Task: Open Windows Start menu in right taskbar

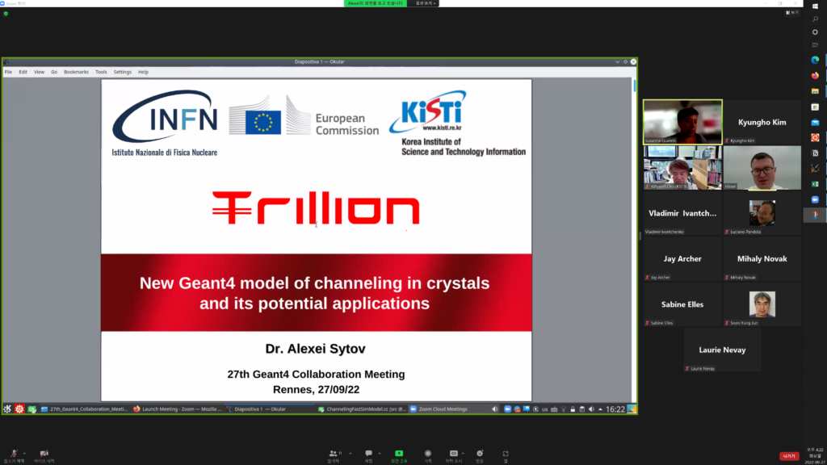Action: coord(815,6)
